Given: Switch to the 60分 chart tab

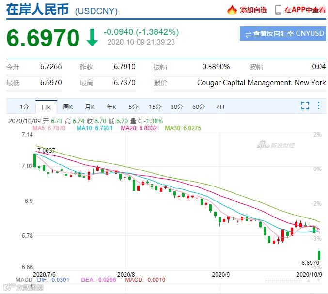Looking at the screenshot, I should pyautogui.click(x=199, y=107).
